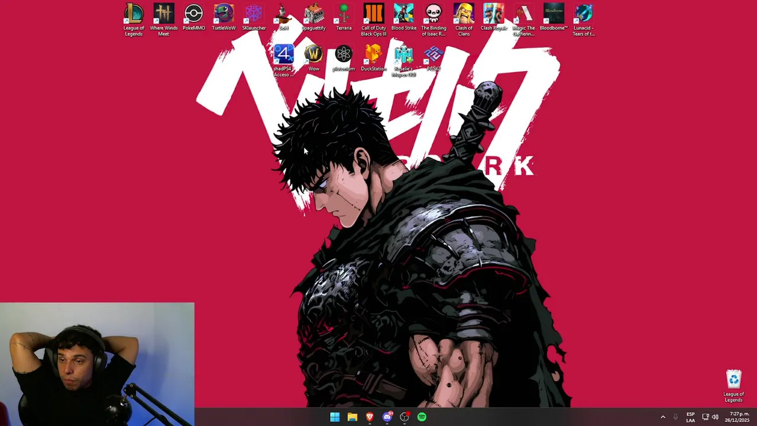Open File Explorer from the taskbar
Viewport: 757px width, 426px height.
click(352, 417)
